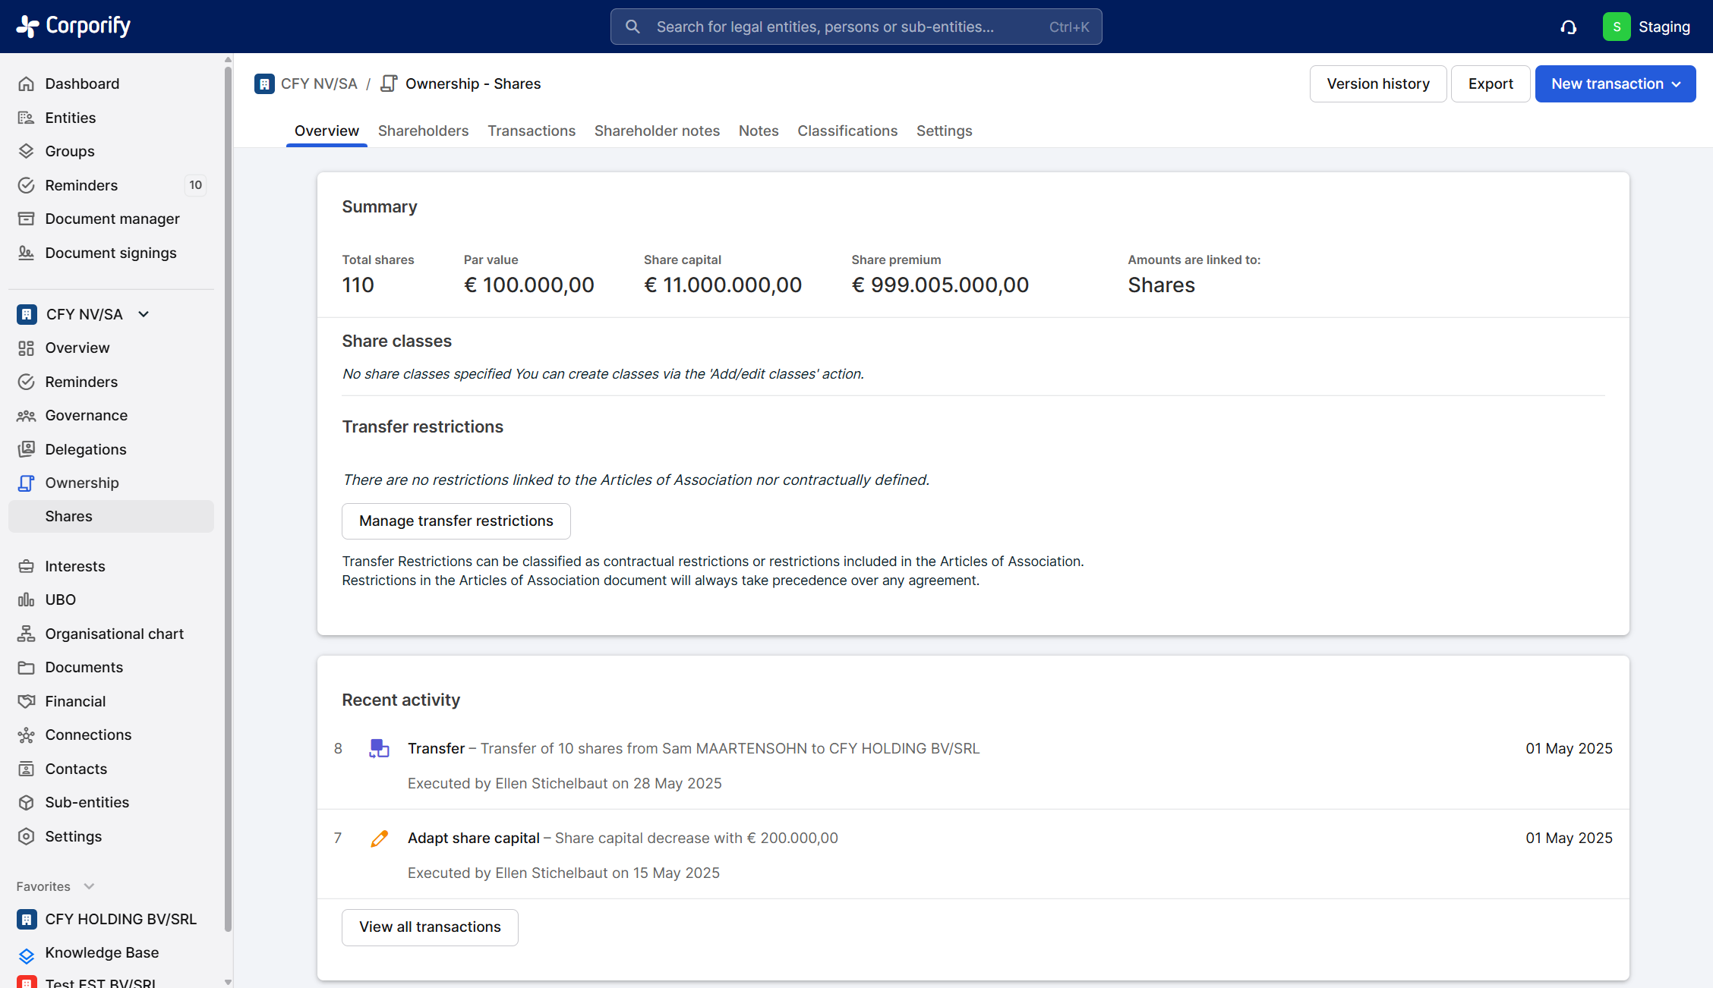Open the Dashboard home icon

click(x=27, y=84)
